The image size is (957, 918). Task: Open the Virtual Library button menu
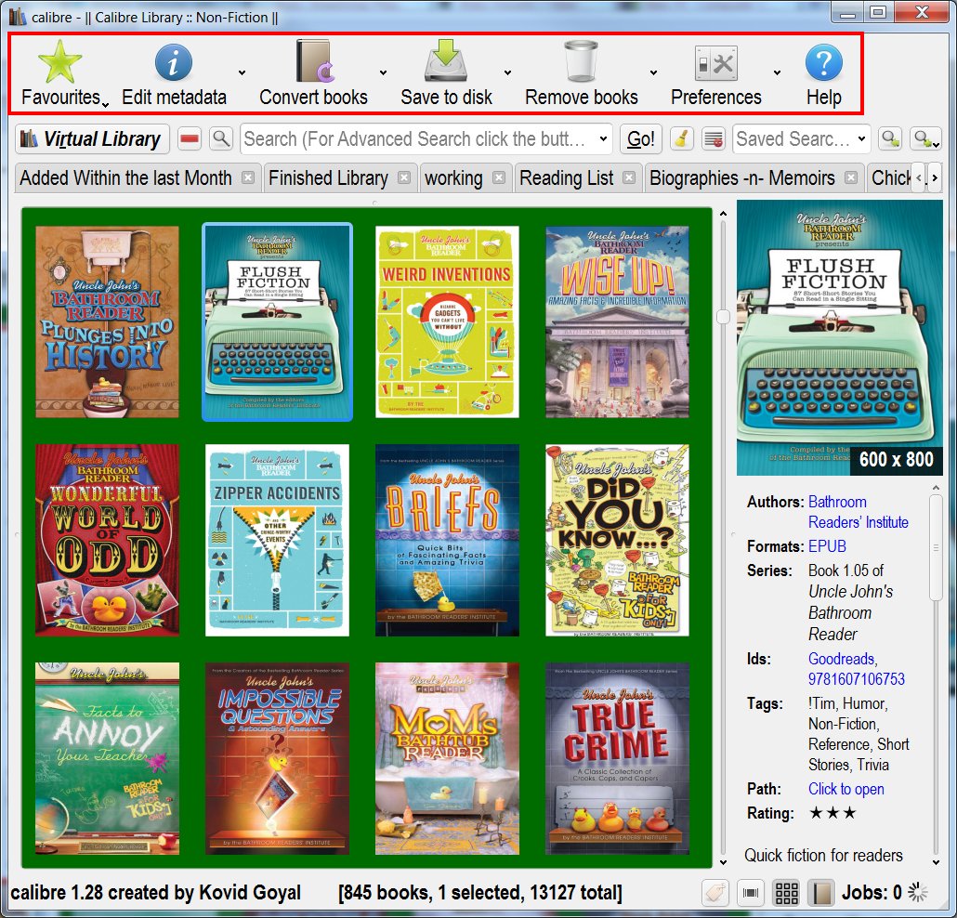(92, 139)
